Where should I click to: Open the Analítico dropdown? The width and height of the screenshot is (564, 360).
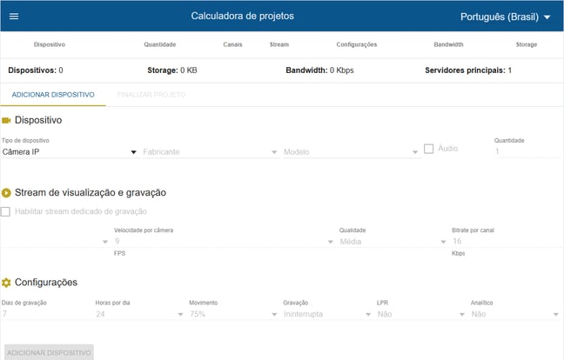[x=514, y=314]
